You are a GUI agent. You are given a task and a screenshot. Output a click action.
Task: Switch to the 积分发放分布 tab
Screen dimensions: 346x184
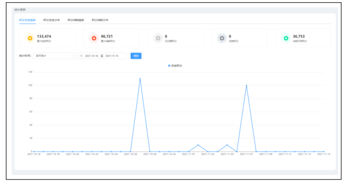tap(52, 20)
